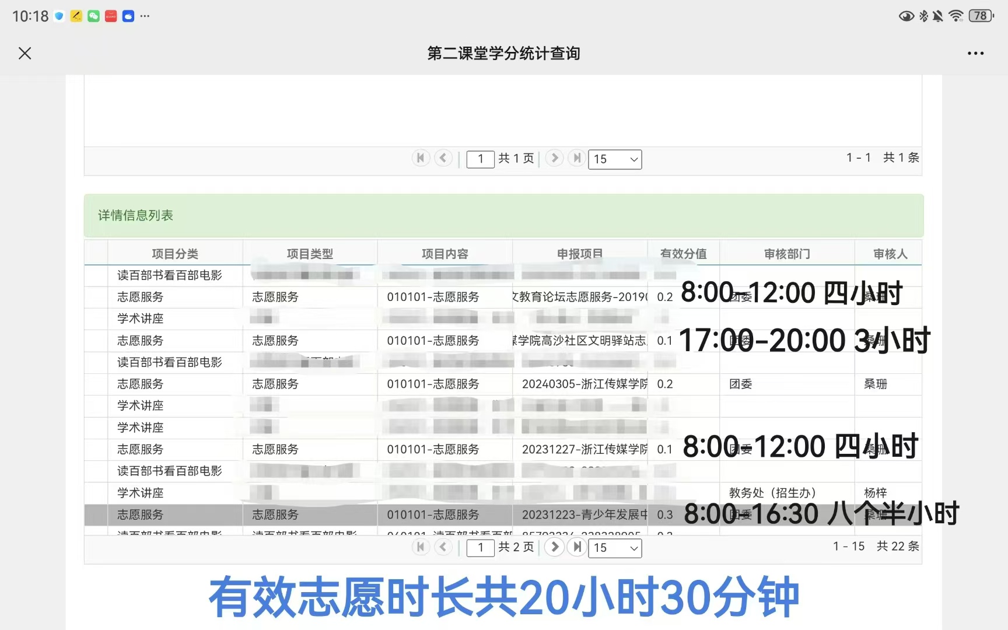Click previous page icon in top pager
This screenshot has width=1008, height=630.
click(443, 158)
